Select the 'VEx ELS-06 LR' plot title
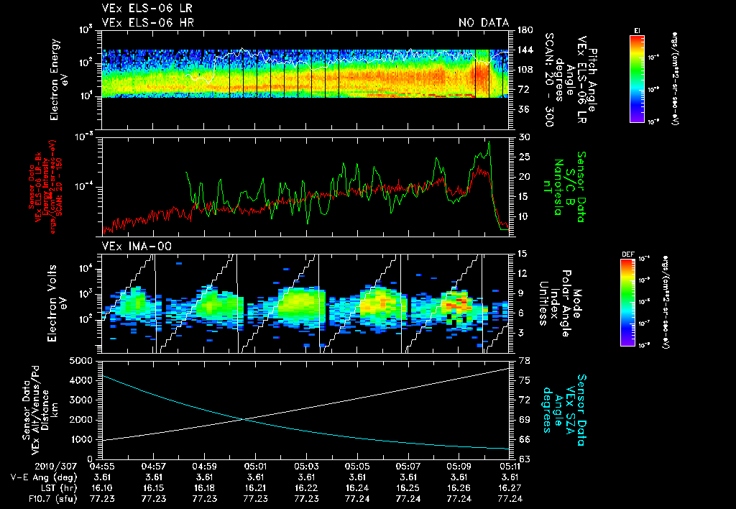The image size is (736, 509). click(x=147, y=9)
